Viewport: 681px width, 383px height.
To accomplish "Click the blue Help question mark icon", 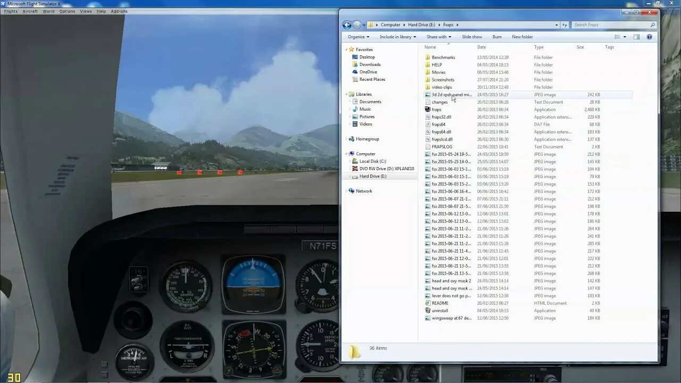I will 649,37.
